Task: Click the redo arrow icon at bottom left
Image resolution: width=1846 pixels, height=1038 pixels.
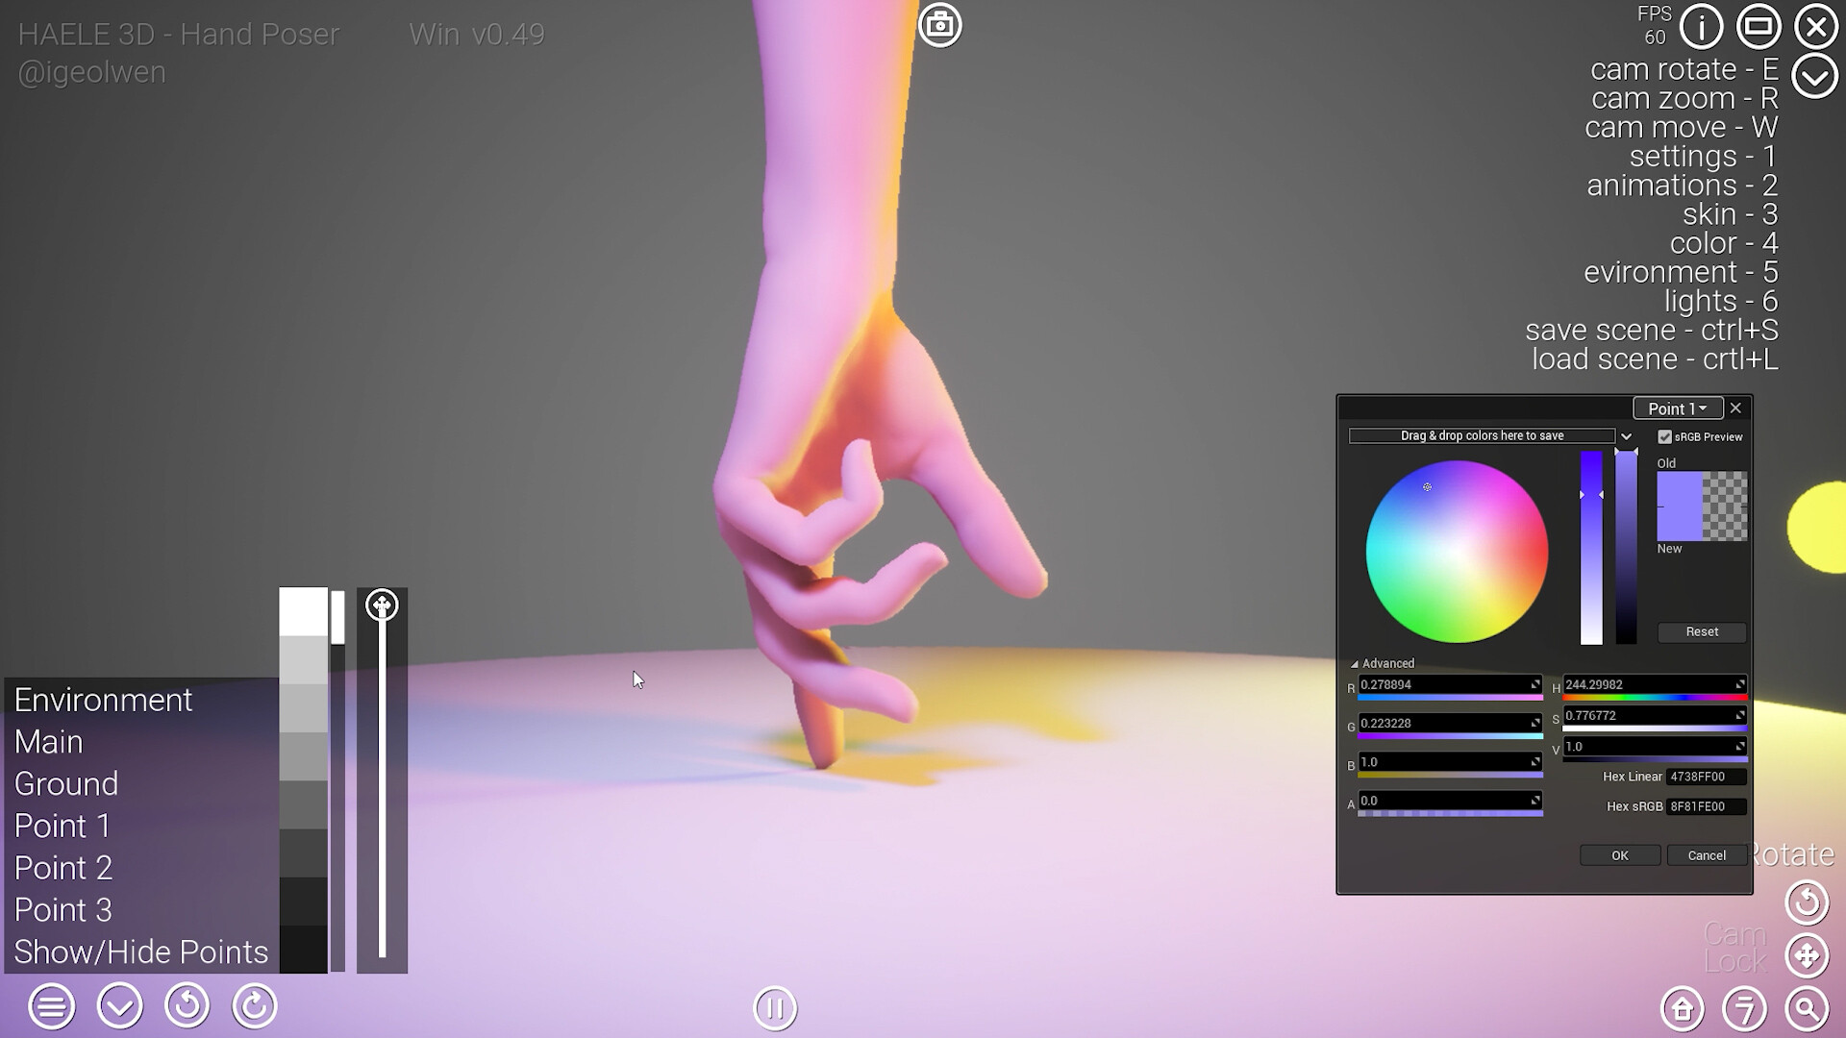Action: 254,1006
